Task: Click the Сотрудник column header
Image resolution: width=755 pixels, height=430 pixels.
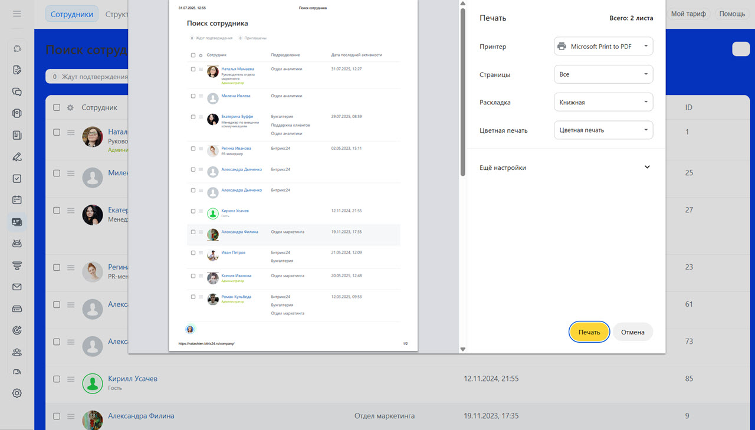Action: (x=99, y=107)
